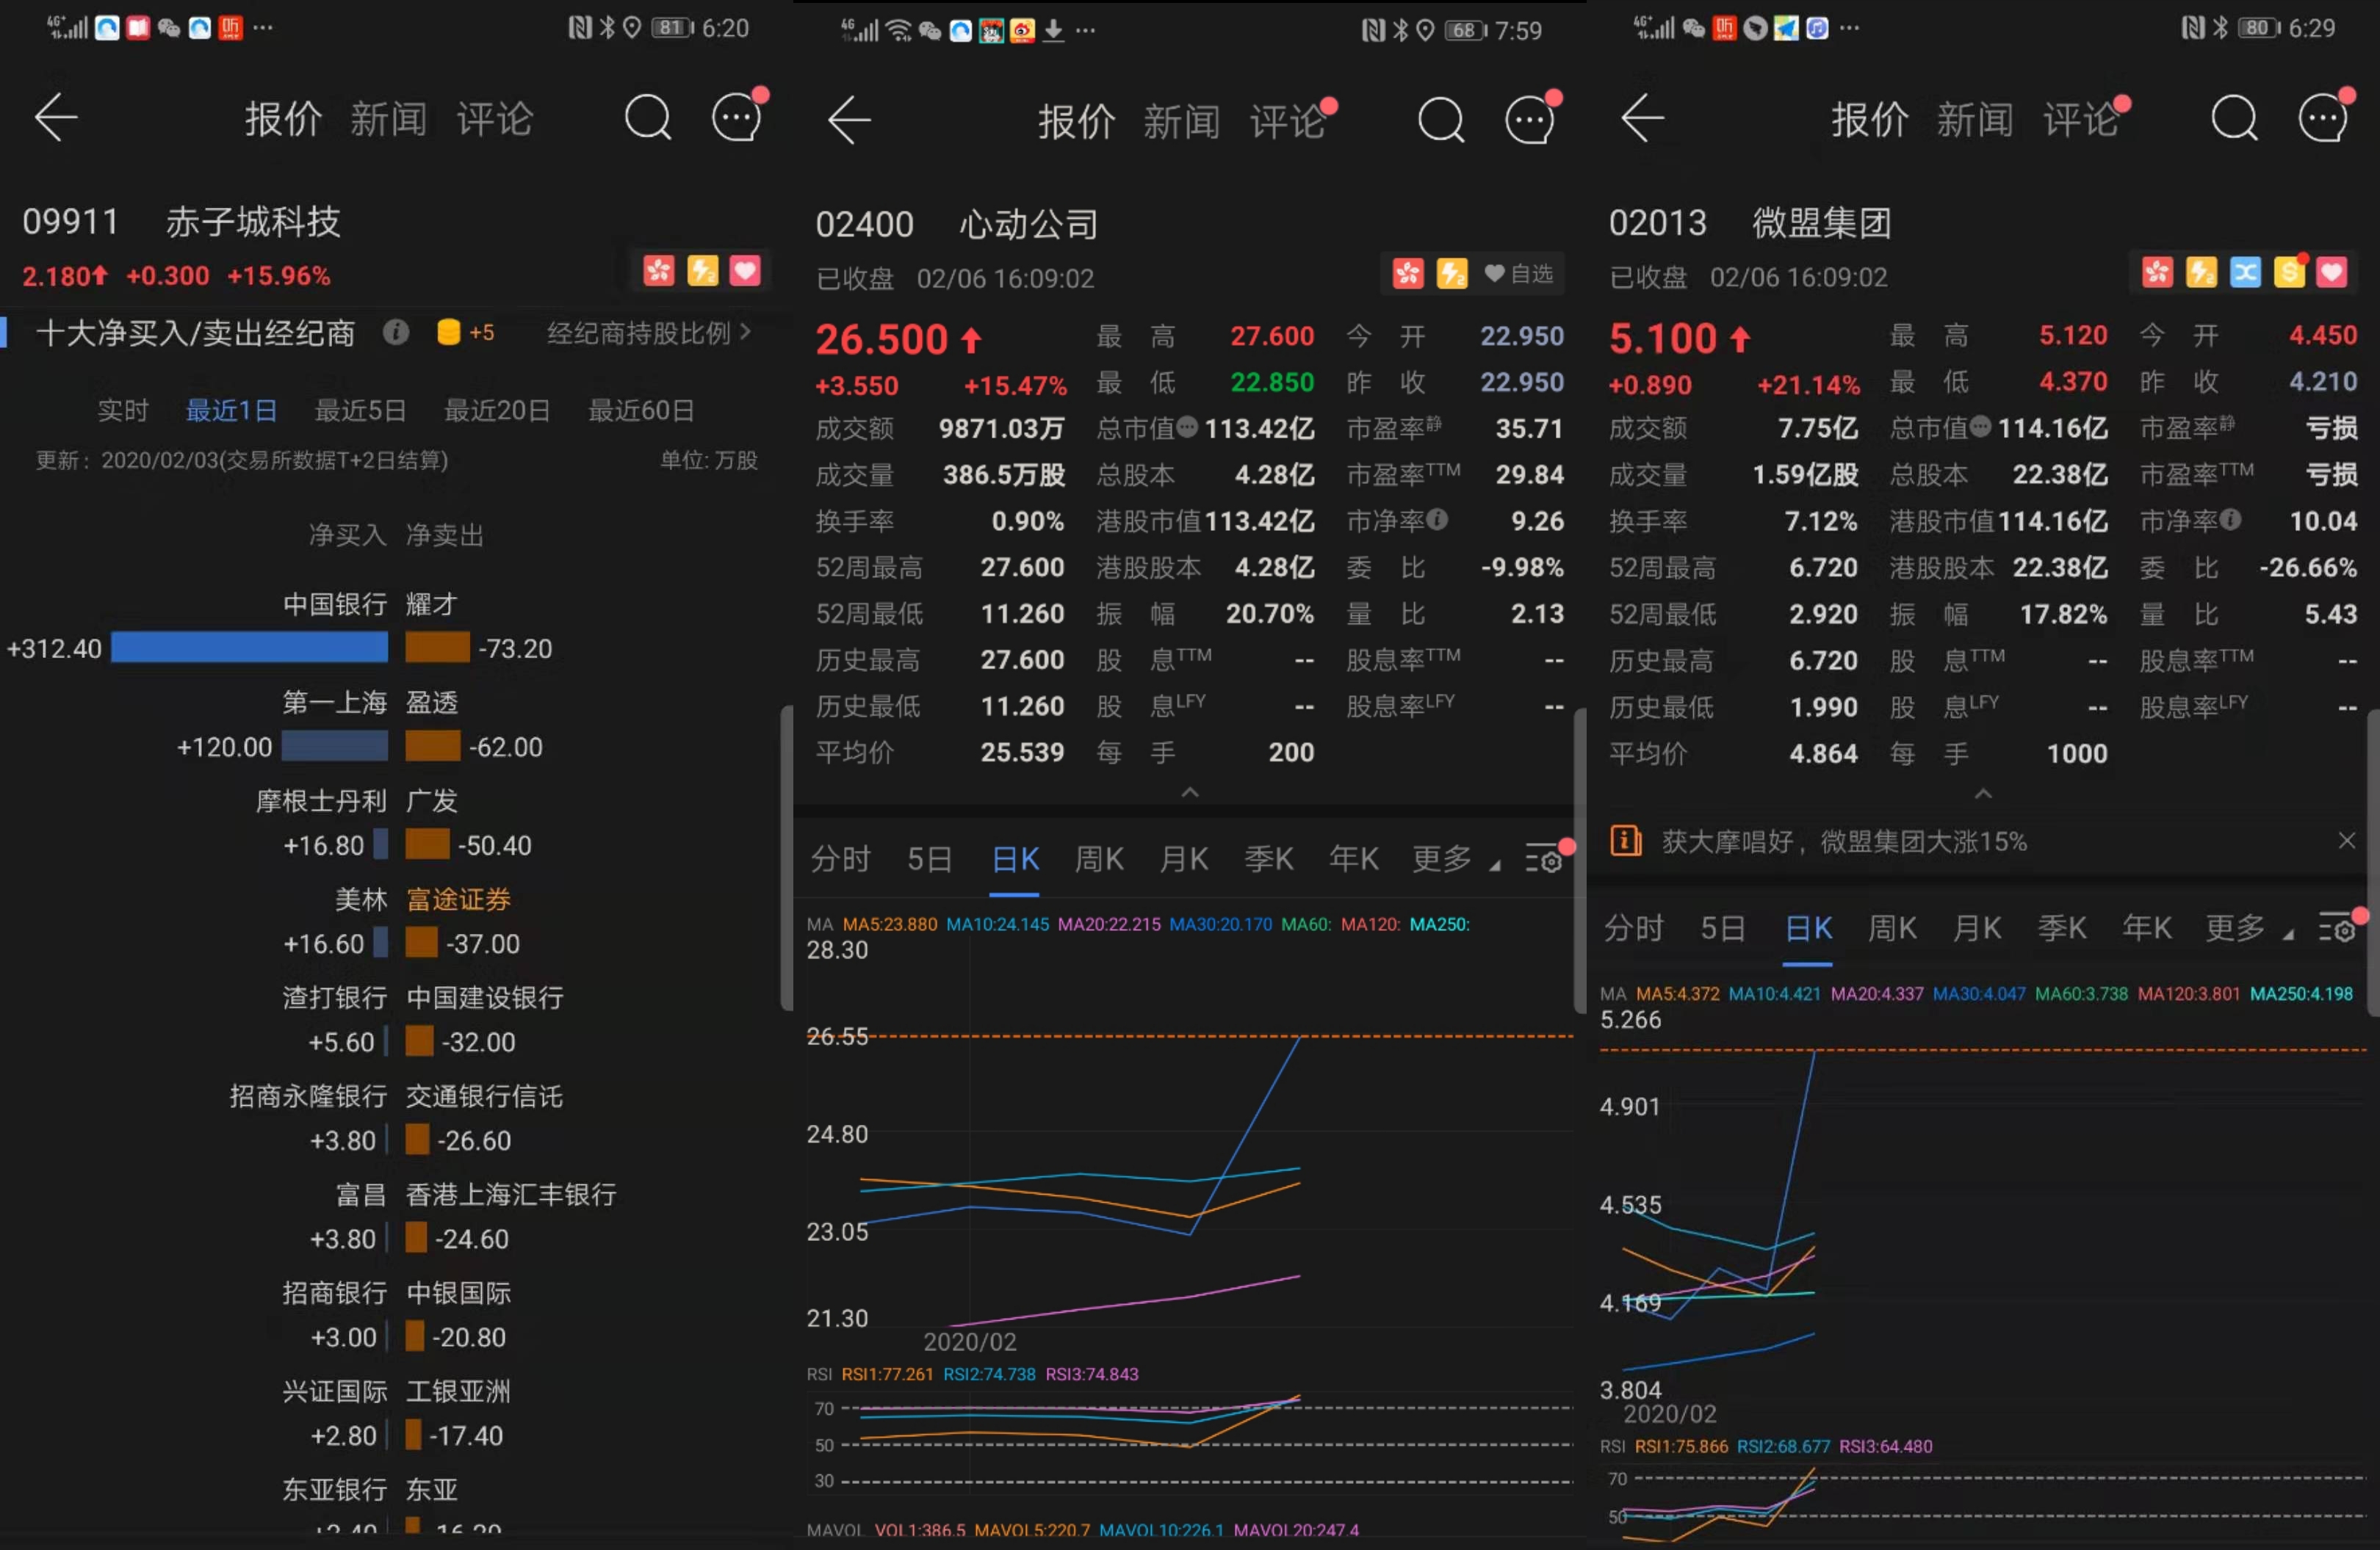Open chart settings icon on 心动公司 chart
2380x1550 pixels.
coord(1544,858)
